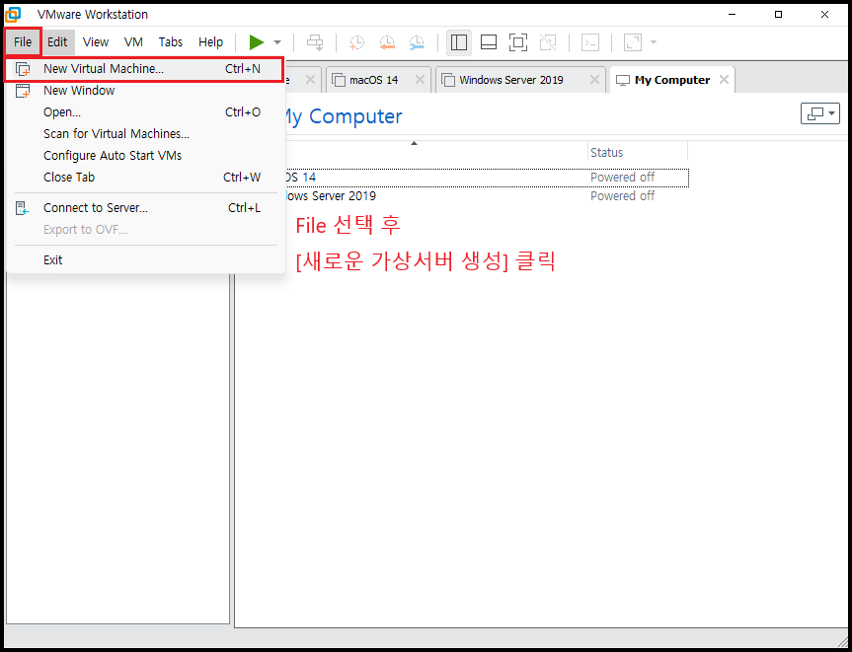This screenshot has width=852, height=652.
Task: Open the view options dropdown beside My Computer
Action: pos(820,114)
